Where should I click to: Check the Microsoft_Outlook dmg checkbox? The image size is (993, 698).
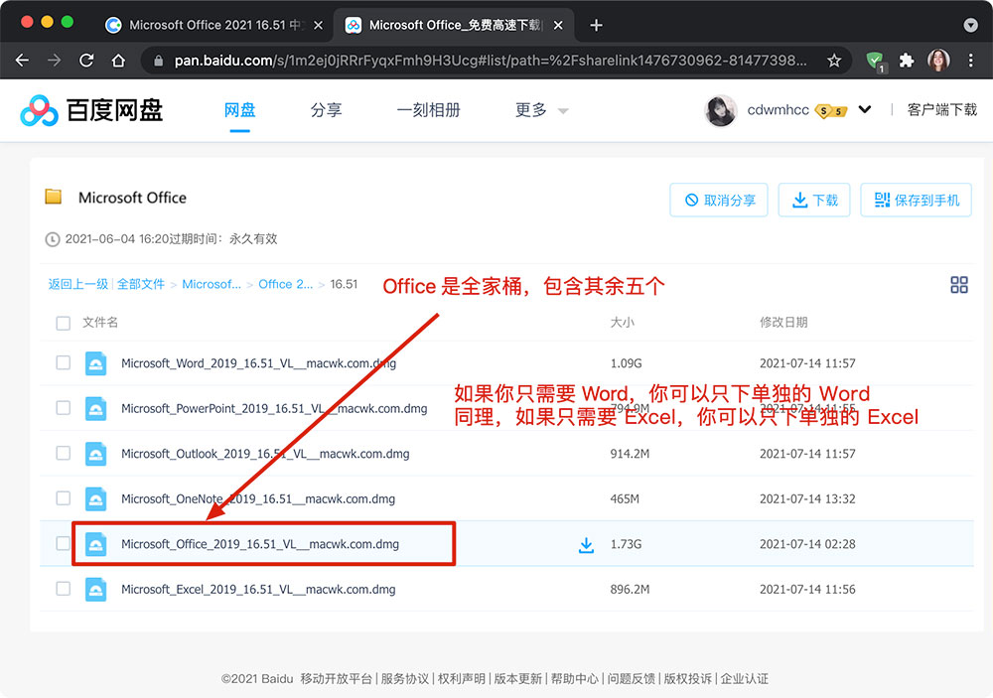point(64,453)
